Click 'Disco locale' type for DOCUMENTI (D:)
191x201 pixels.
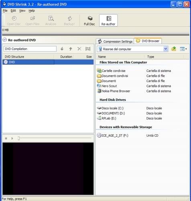[154, 113]
